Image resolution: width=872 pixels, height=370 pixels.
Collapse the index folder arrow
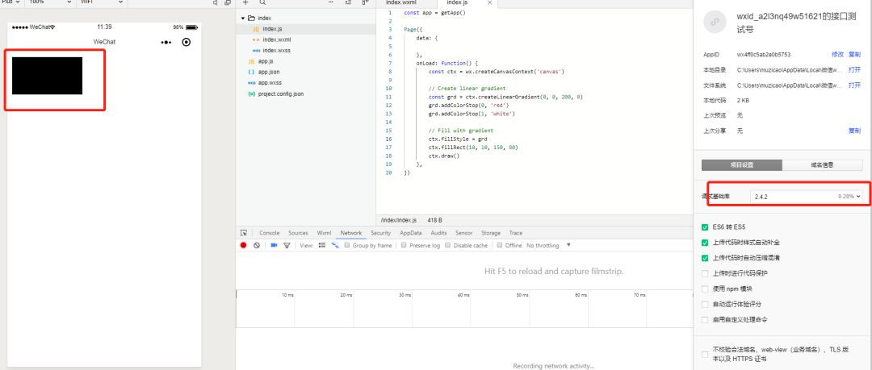pos(243,19)
